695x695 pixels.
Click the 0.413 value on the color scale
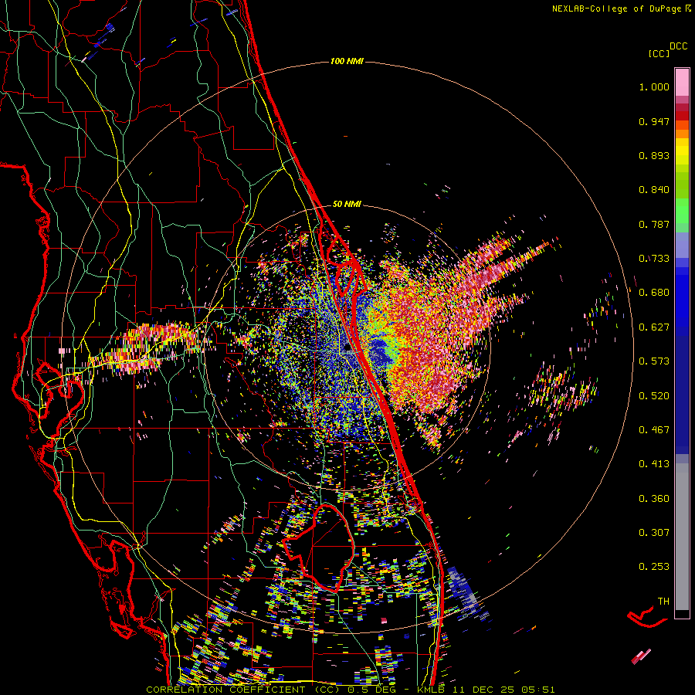654,464
